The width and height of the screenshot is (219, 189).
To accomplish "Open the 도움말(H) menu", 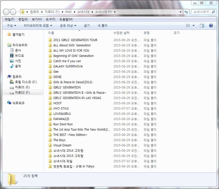I will 66,19.
